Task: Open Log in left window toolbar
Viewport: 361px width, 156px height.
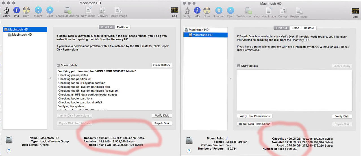Action: pyautogui.click(x=175, y=10)
